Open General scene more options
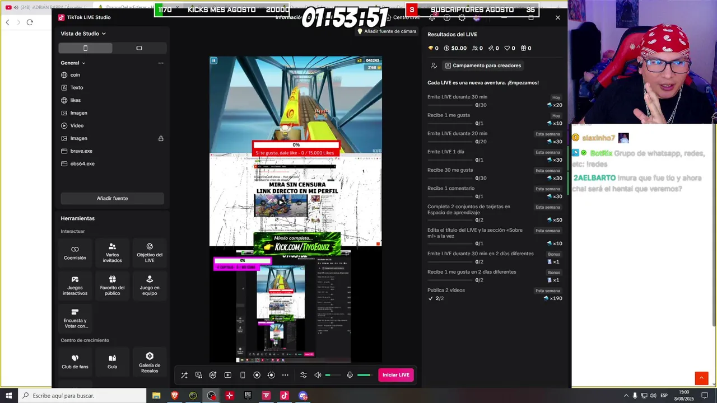717x403 pixels. pos(161,63)
